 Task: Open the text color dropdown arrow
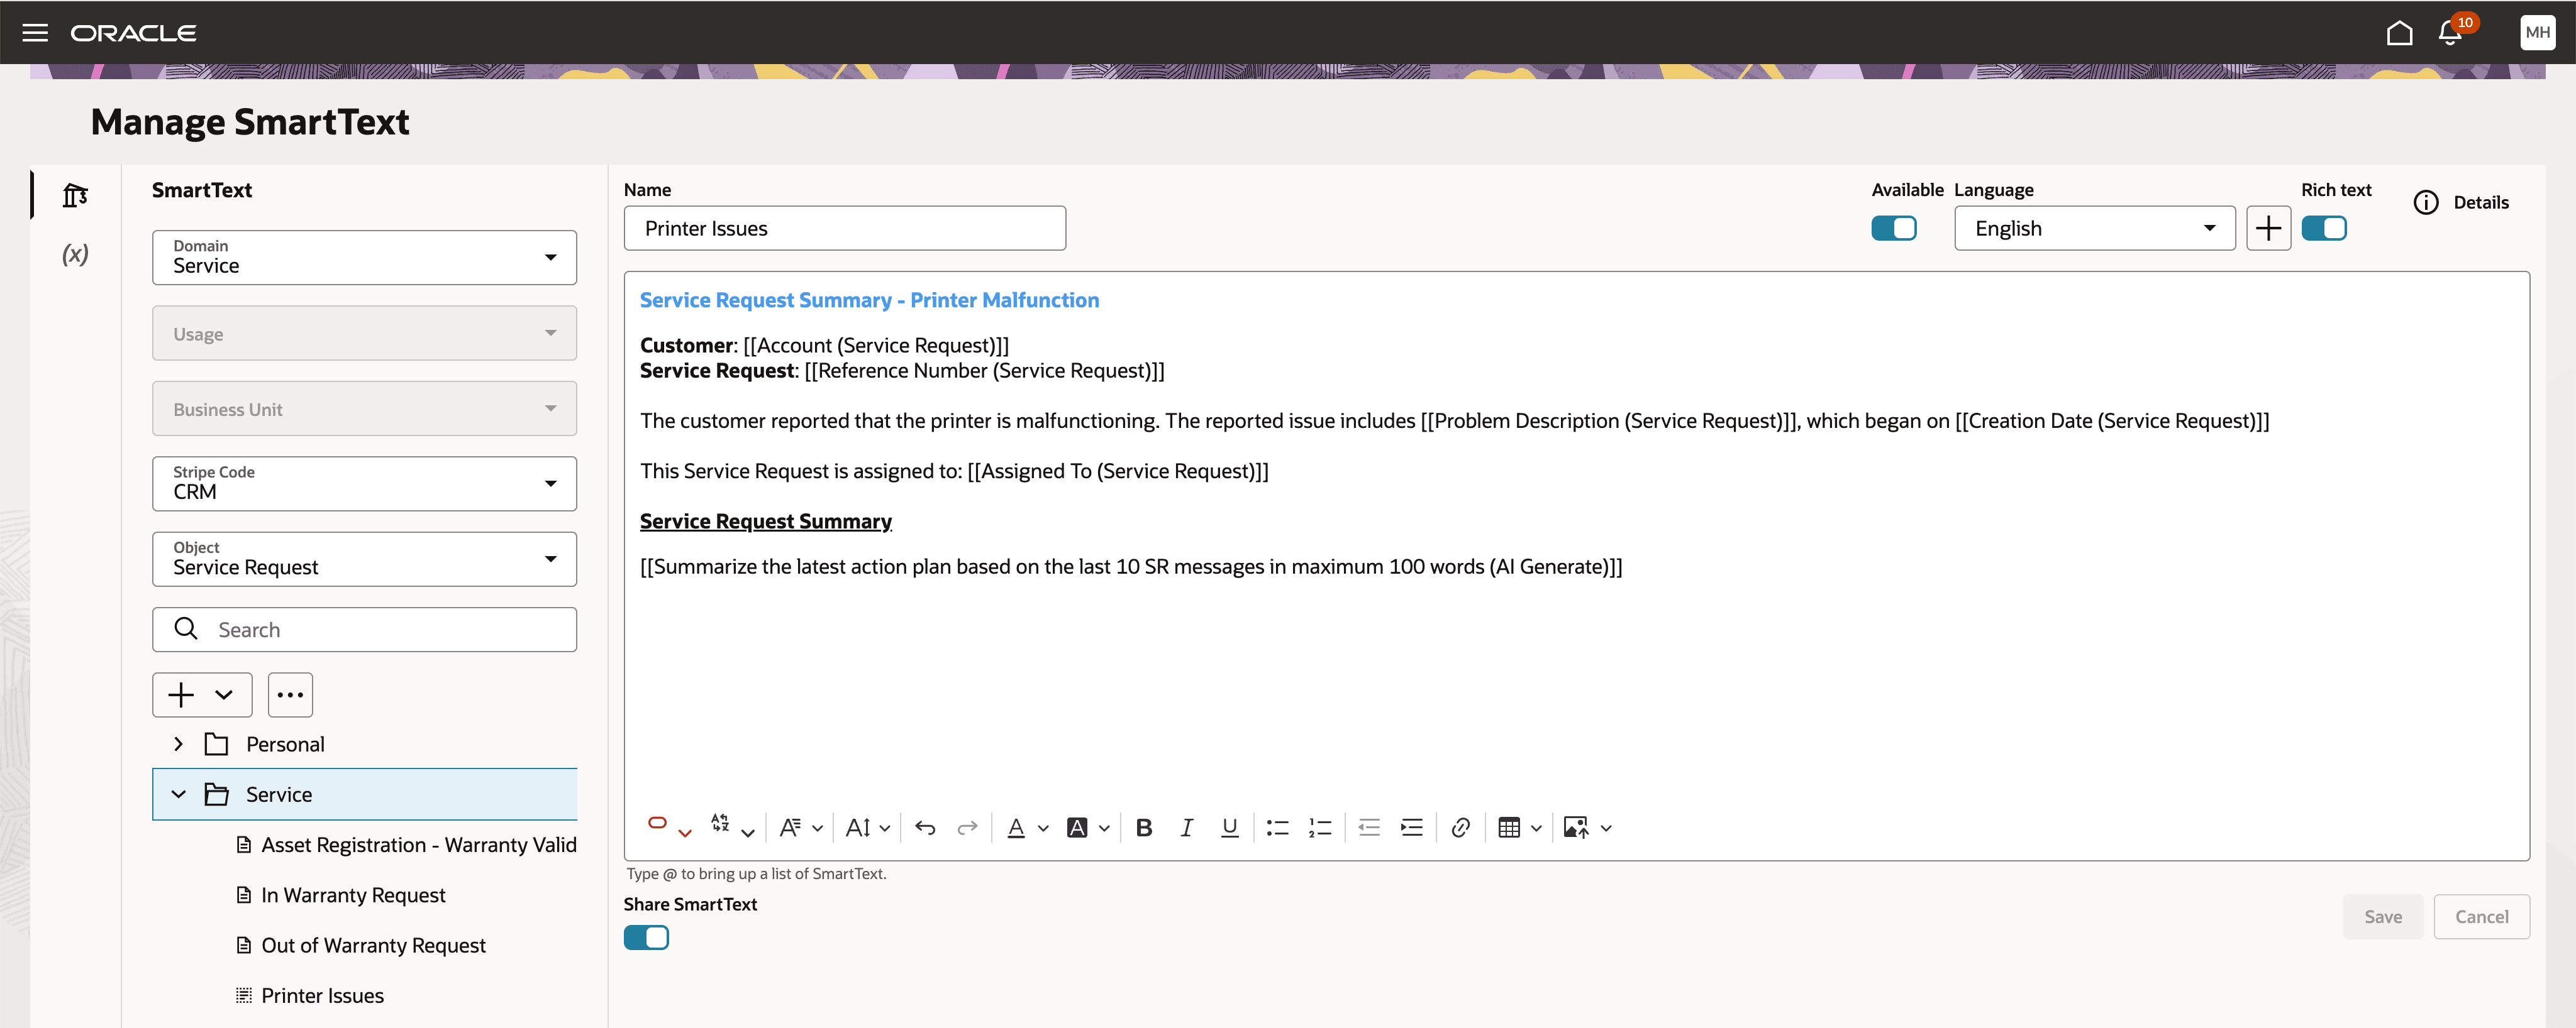1043,828
